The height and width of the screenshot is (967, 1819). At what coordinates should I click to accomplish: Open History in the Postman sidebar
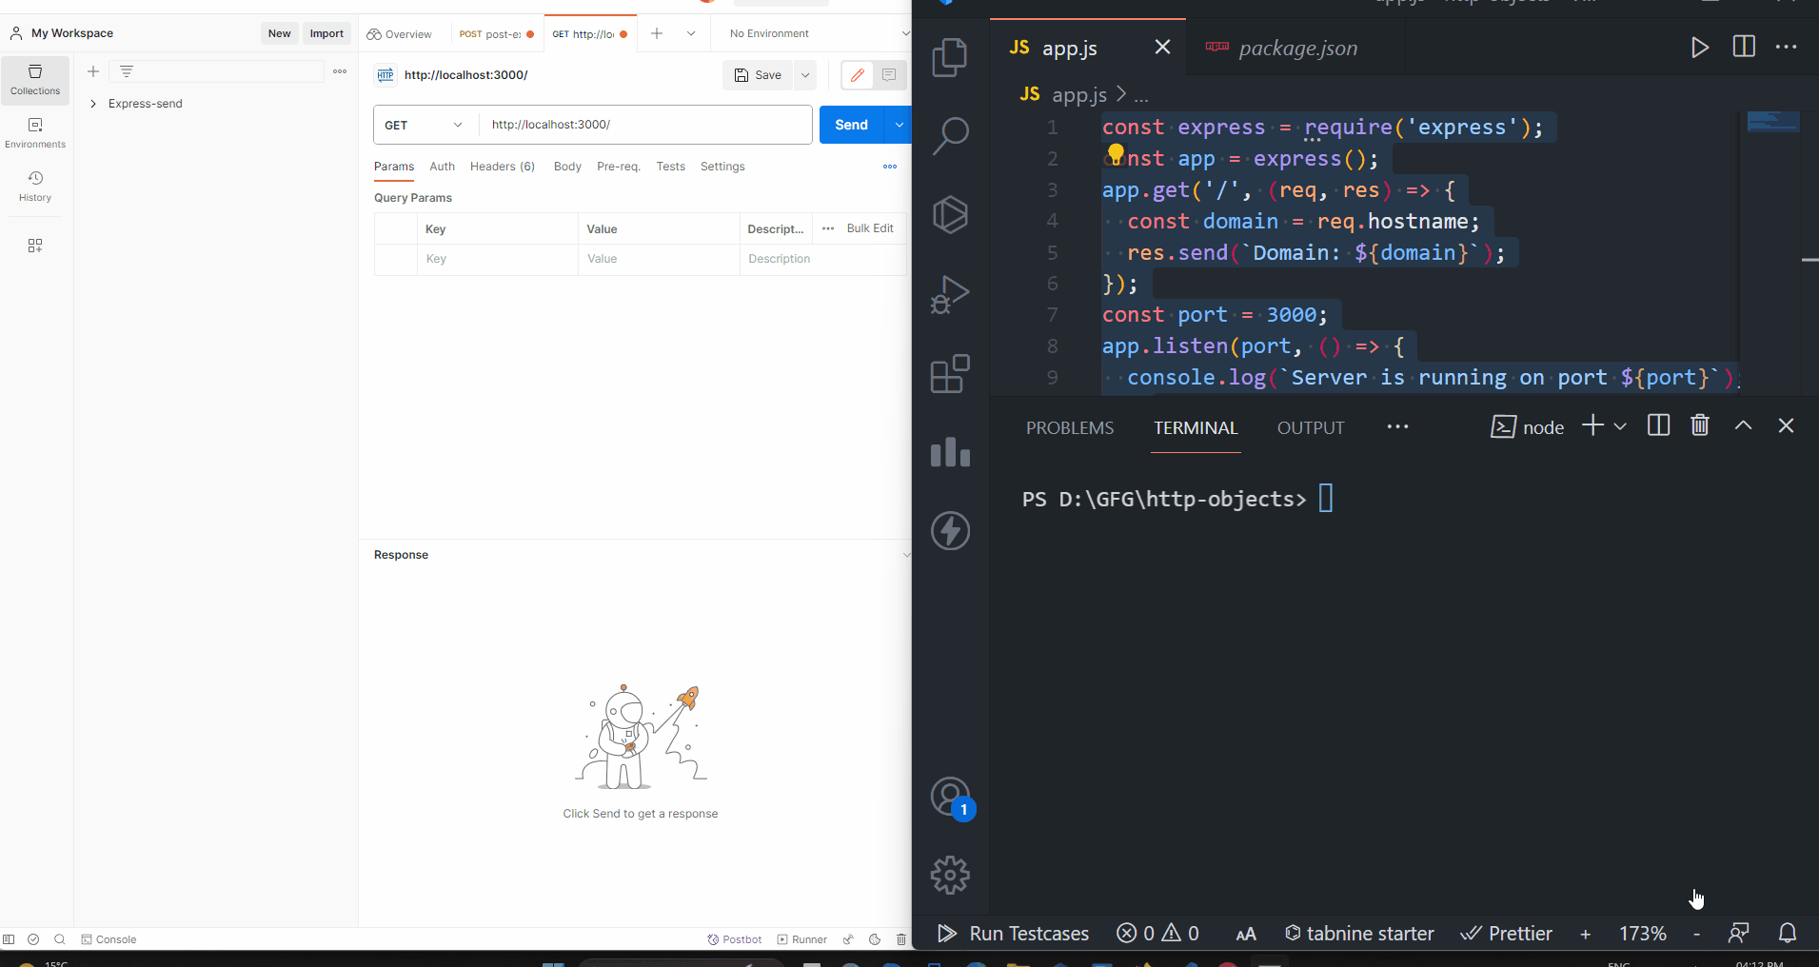click(35, 187)
